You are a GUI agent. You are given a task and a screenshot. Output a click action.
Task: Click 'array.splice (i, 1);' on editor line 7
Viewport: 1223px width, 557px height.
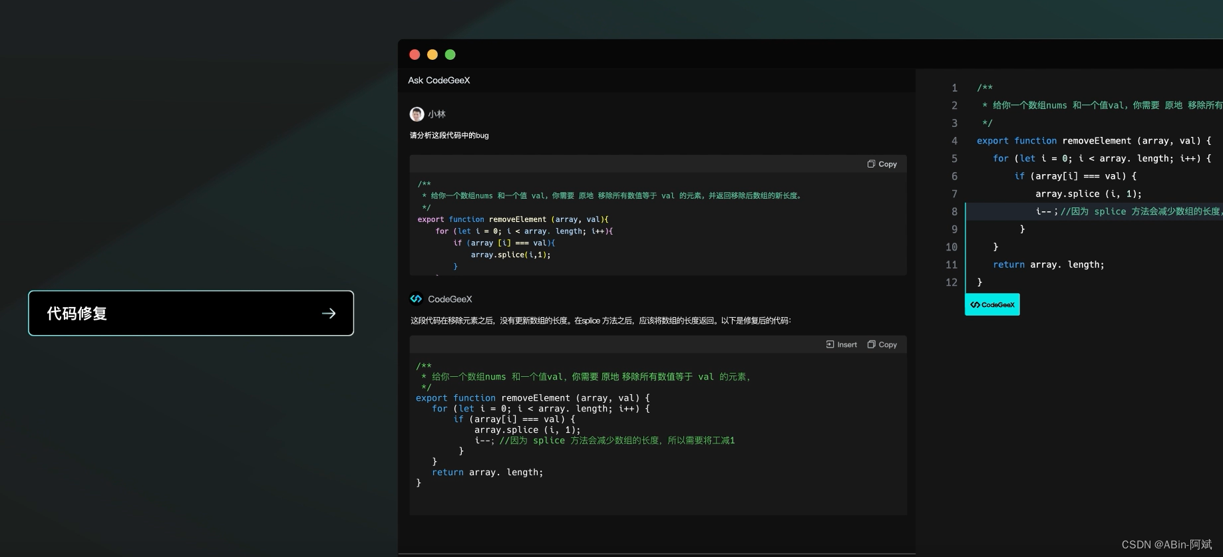tap(1089, 194)
